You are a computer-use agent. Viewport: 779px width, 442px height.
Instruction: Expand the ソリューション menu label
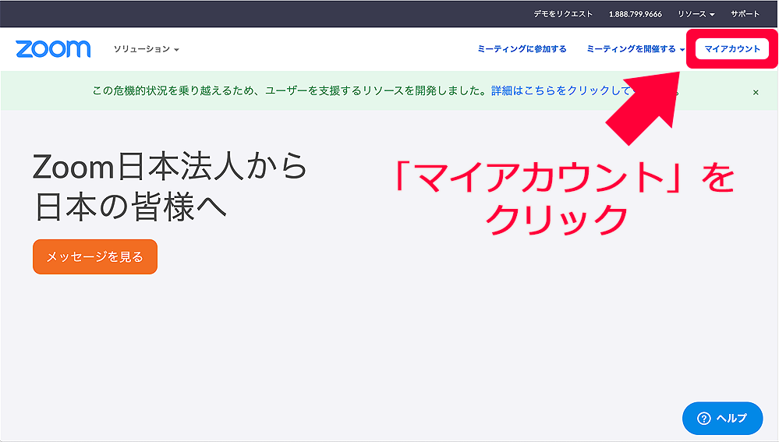click(141, 49)
